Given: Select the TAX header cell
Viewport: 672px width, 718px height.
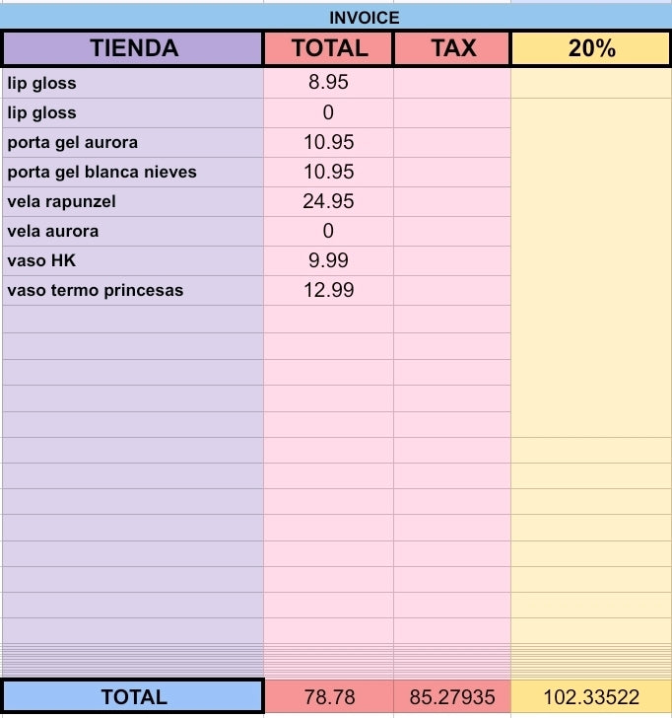Looking at the screenshot, I should point(452,48).
